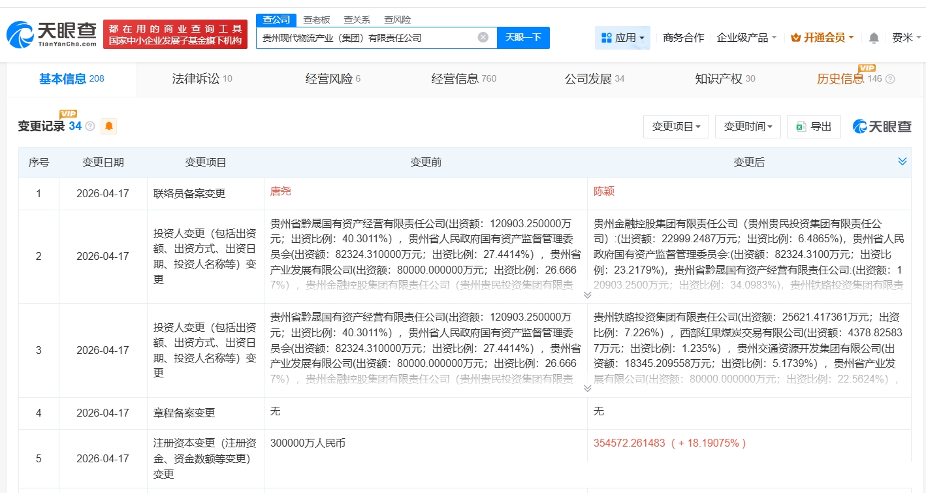Export records with the 导出 Excel button
The width and height of the screenshot is (926, 493).
tap(814, 127)
